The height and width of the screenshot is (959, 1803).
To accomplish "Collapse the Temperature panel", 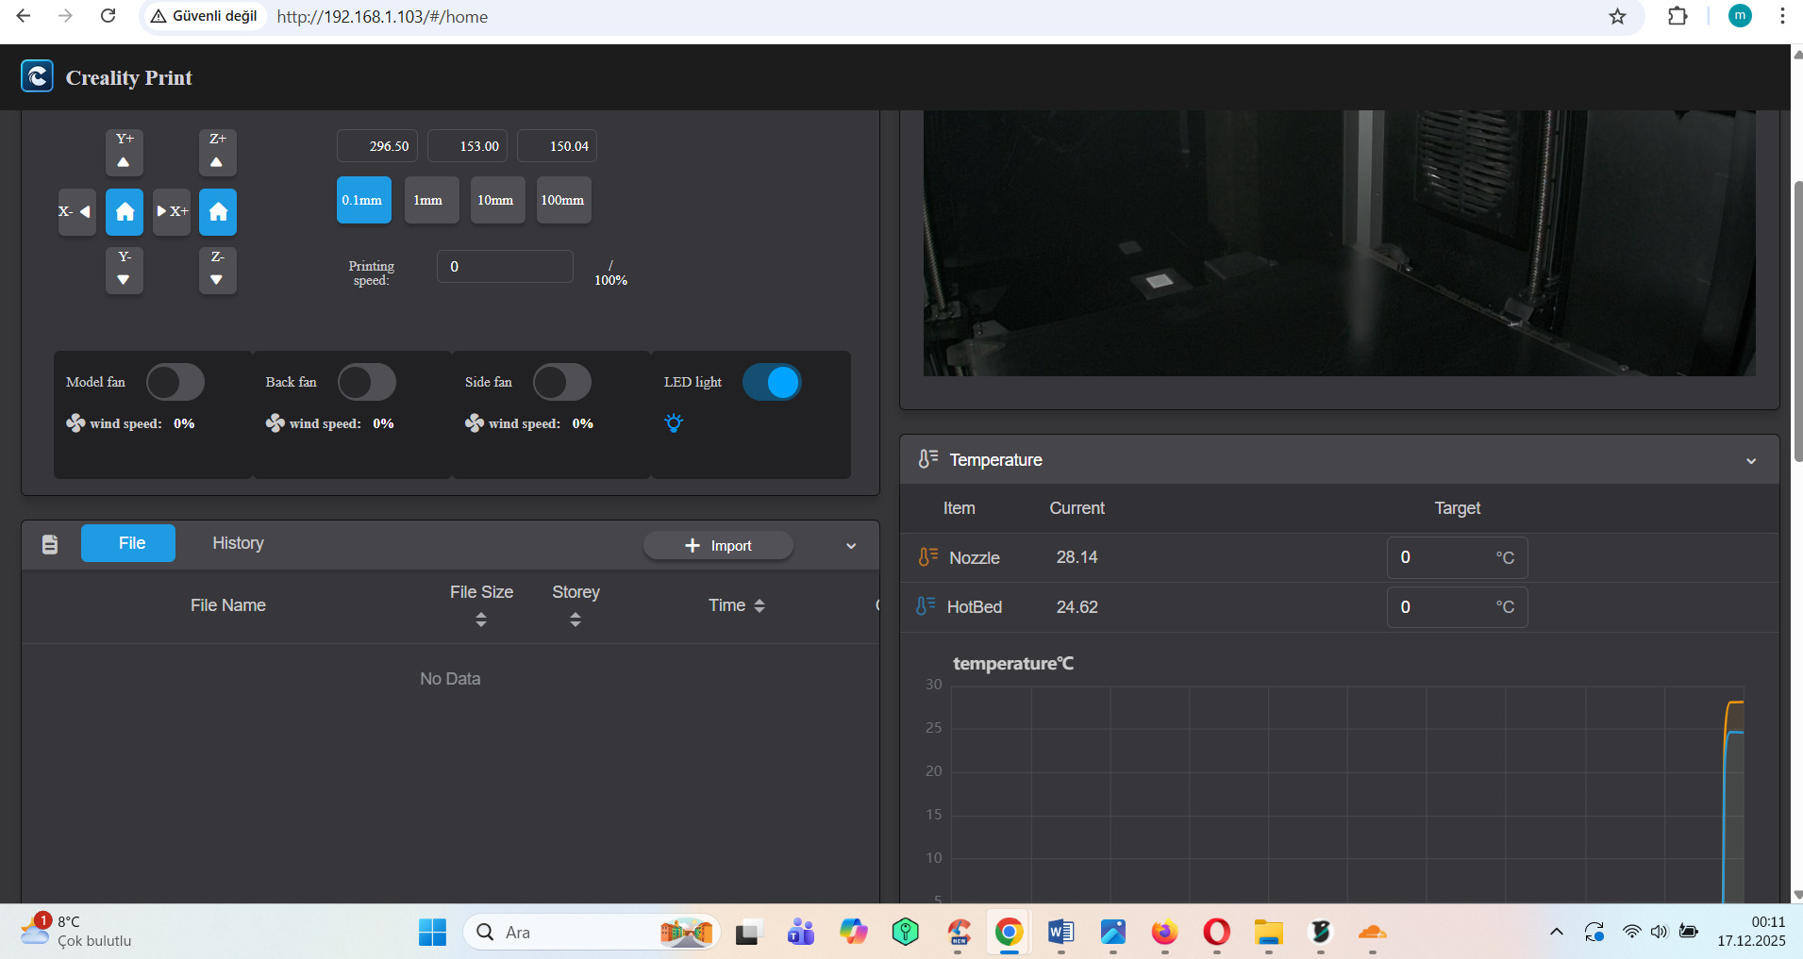I will [x=1751, y=461].
